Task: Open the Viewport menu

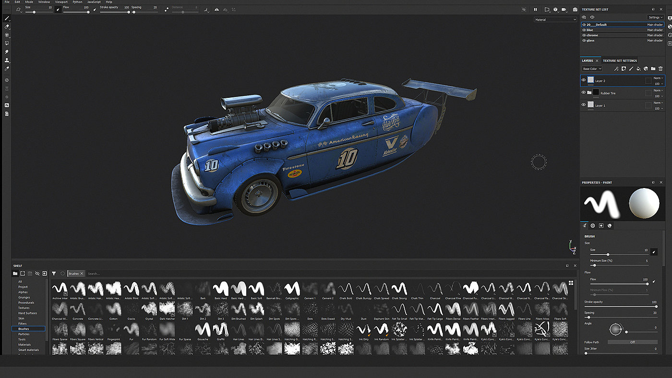Action: (61, 2)
